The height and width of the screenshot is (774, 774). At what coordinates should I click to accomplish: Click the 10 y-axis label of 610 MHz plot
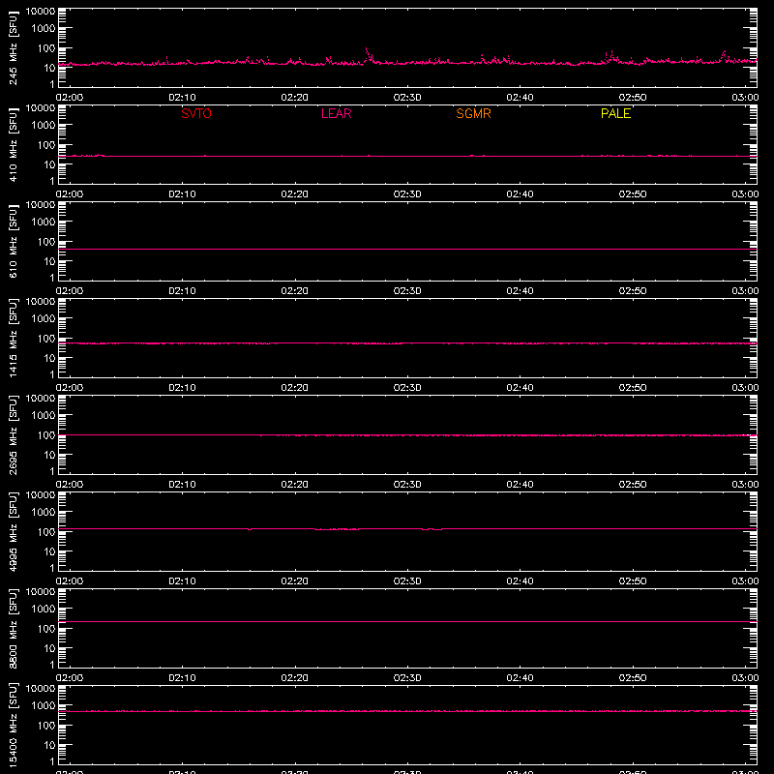(x=49, y=261)
